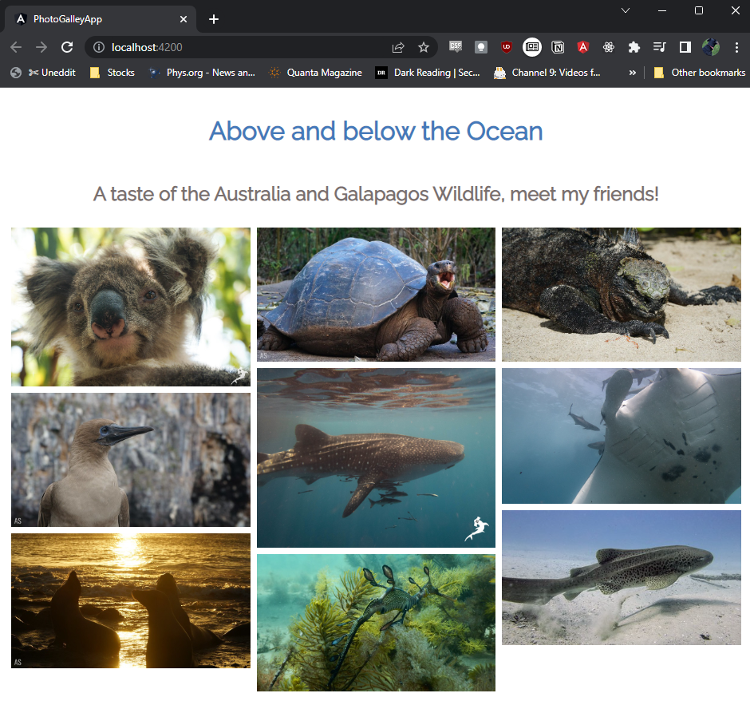Image resolution: width=750 pixels, height=701 pixels.
Task: Open the tab search dropdown arrow
Action: coord(626,10)
